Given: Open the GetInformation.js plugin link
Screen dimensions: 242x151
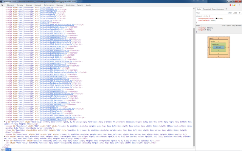Looking at the screenshot, I should click(53, 38).
